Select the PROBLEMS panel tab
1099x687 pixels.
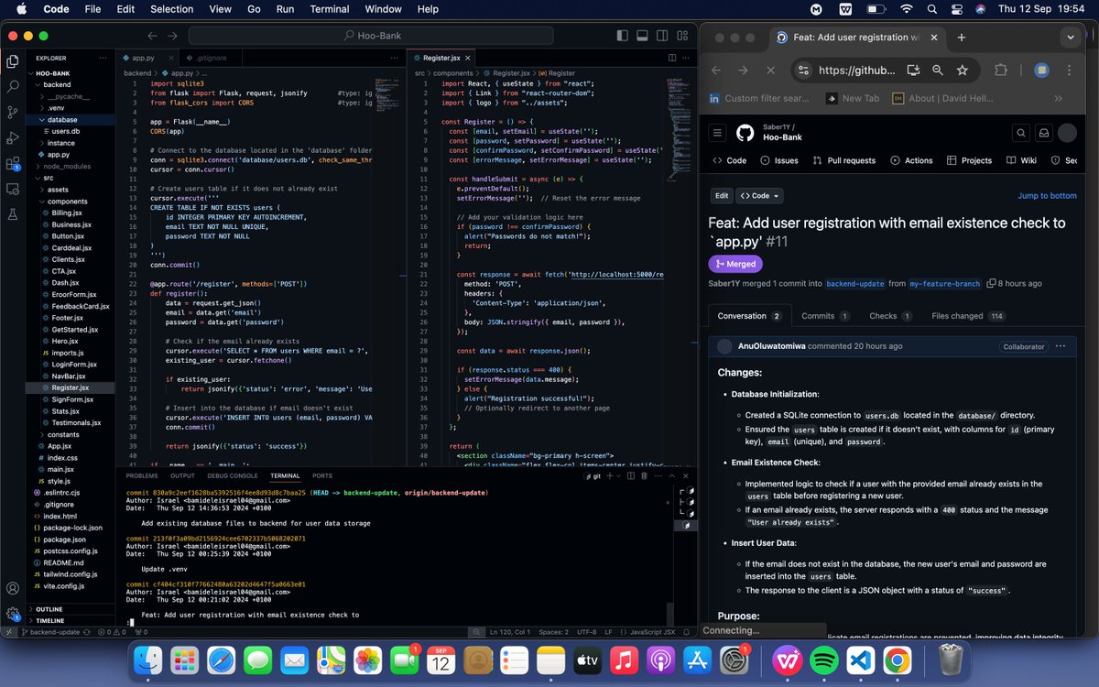click(141, 476)
